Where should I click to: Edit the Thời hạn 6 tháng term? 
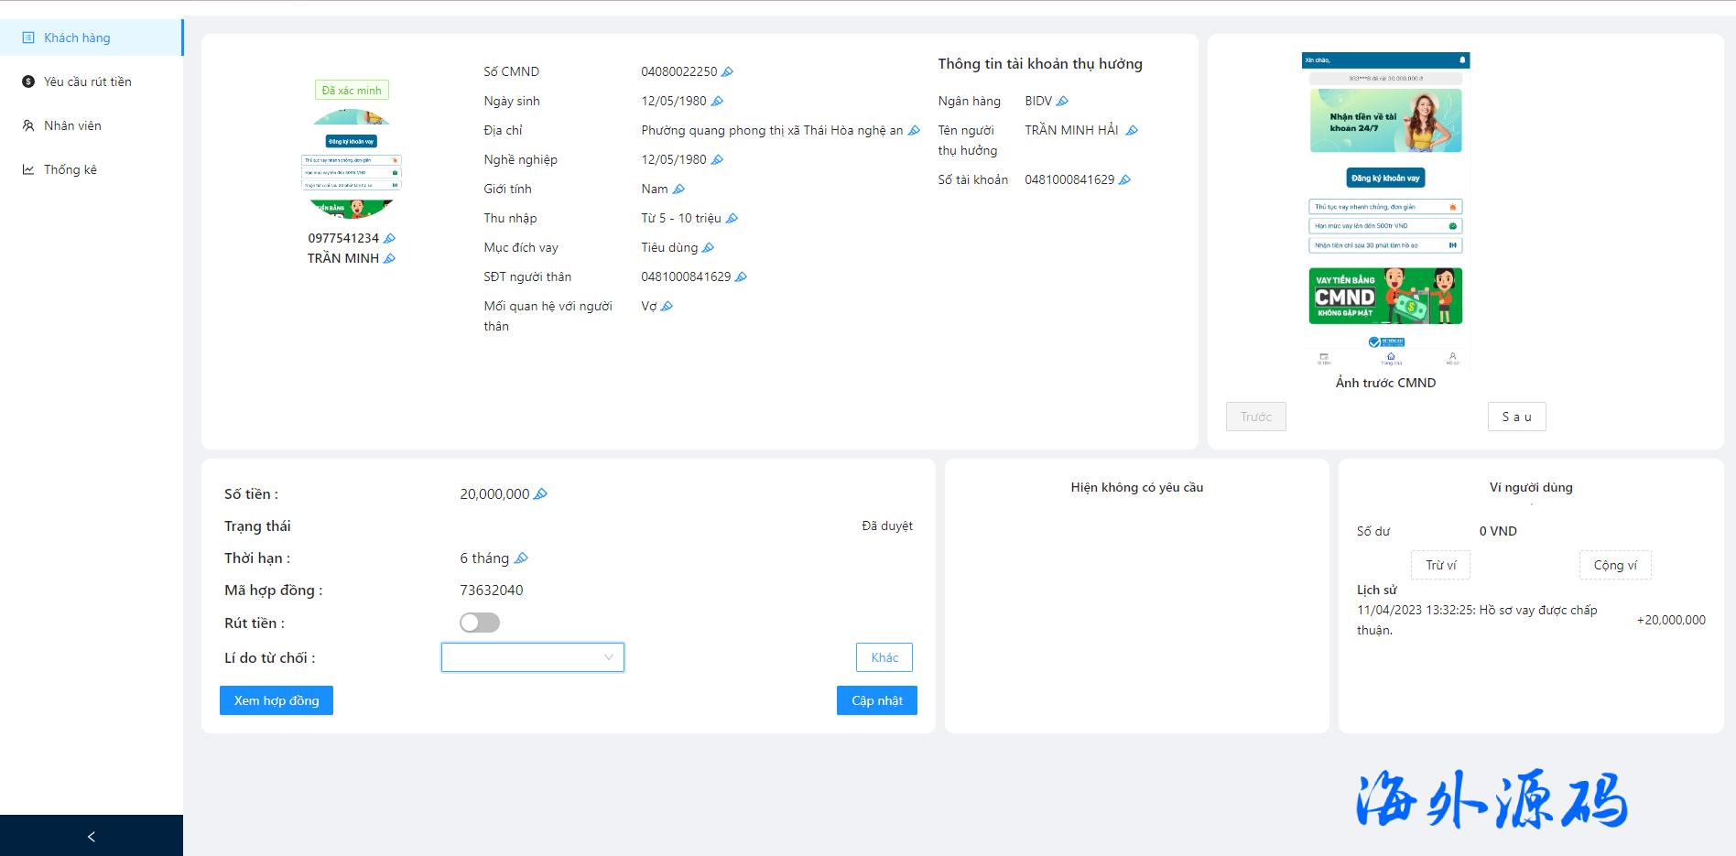click(x=521, y=558)
